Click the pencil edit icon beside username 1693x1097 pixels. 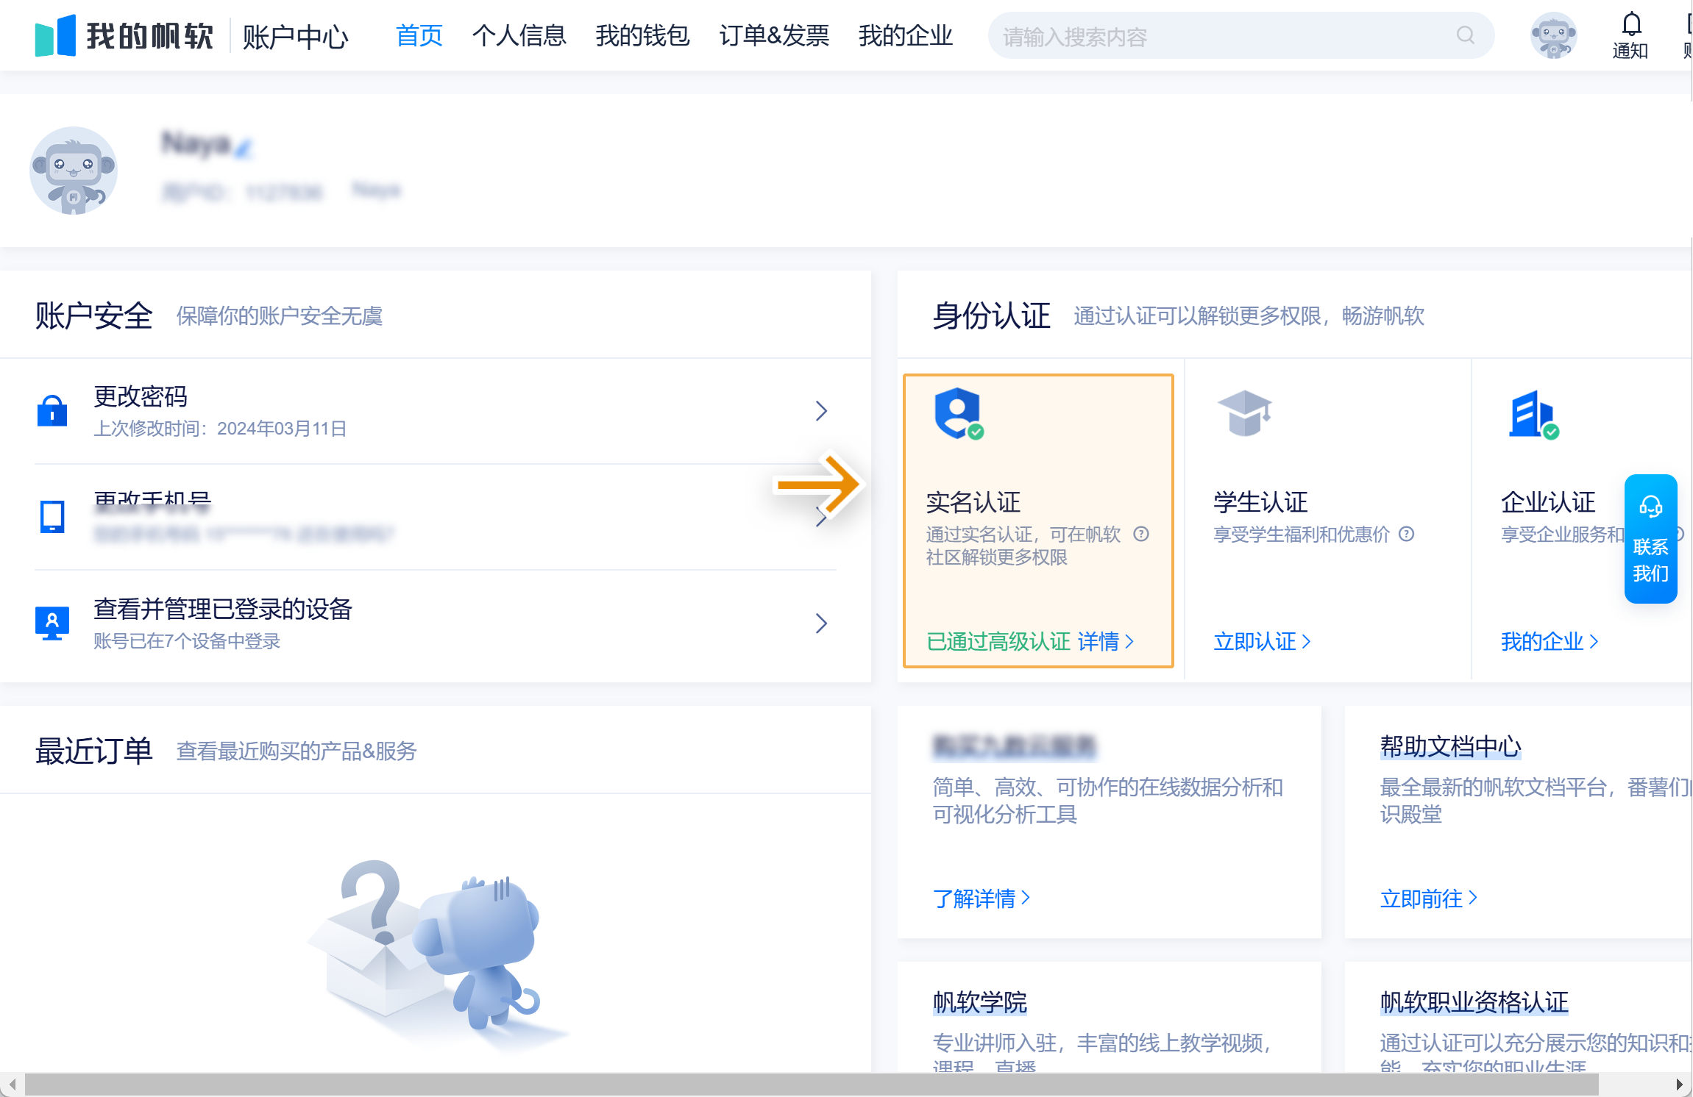point(244,148)
